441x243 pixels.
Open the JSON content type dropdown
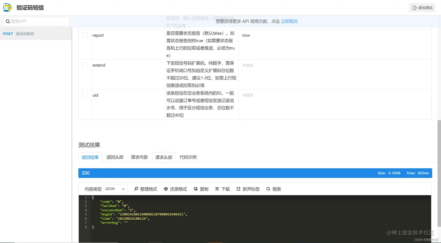tap(115, 189)
